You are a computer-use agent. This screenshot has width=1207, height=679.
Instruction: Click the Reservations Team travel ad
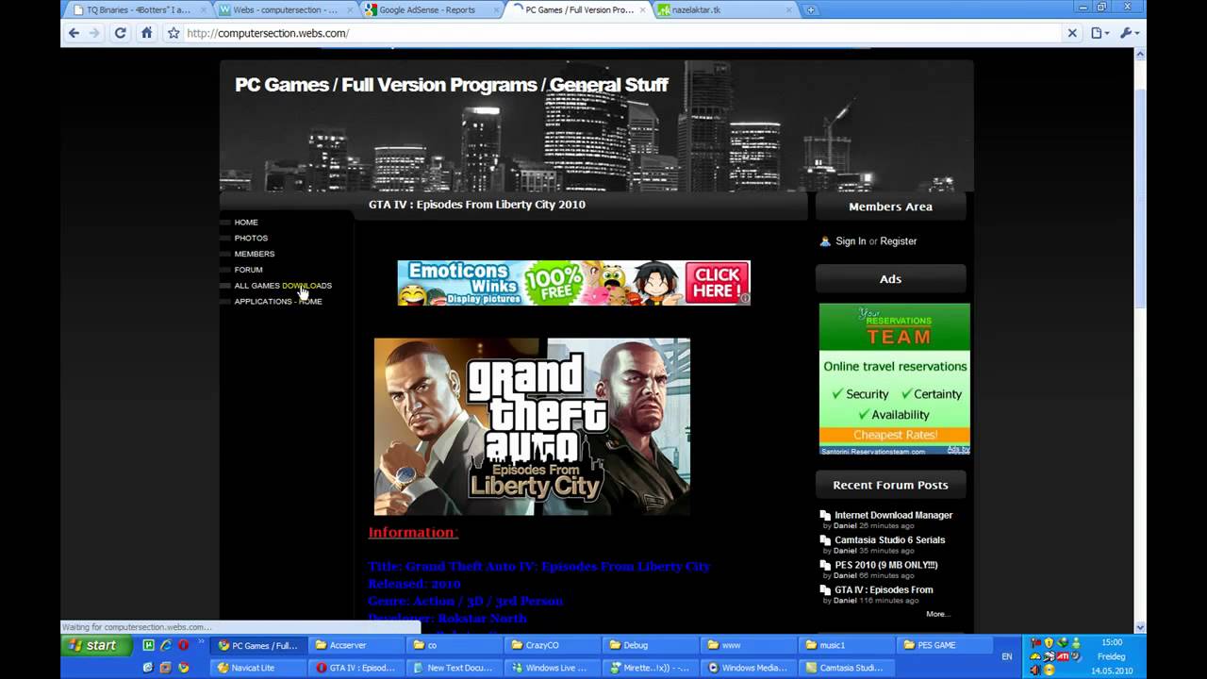[x=894, y=379]
